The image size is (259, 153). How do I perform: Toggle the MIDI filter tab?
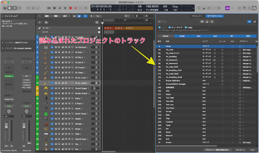[x=248, y=36]
